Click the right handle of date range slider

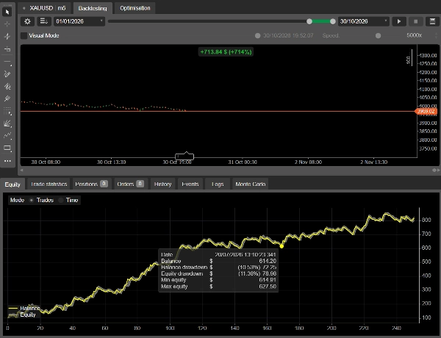tap(333, 21)
